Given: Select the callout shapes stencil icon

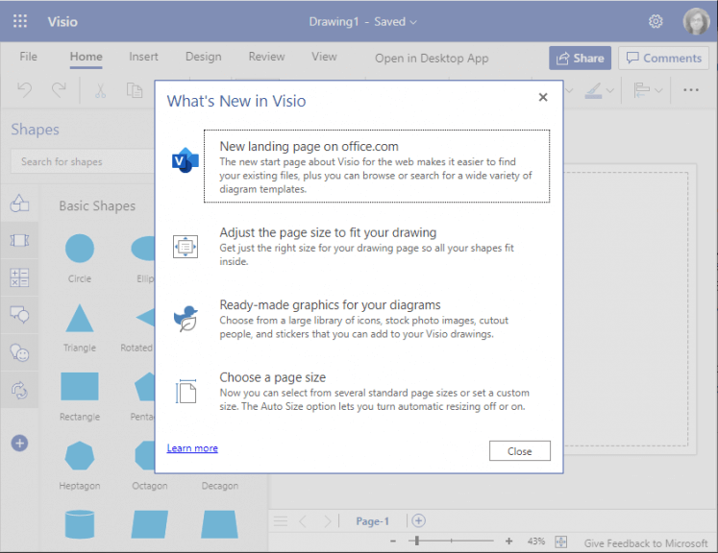Looking at the screenshot, I should point(19,315).
